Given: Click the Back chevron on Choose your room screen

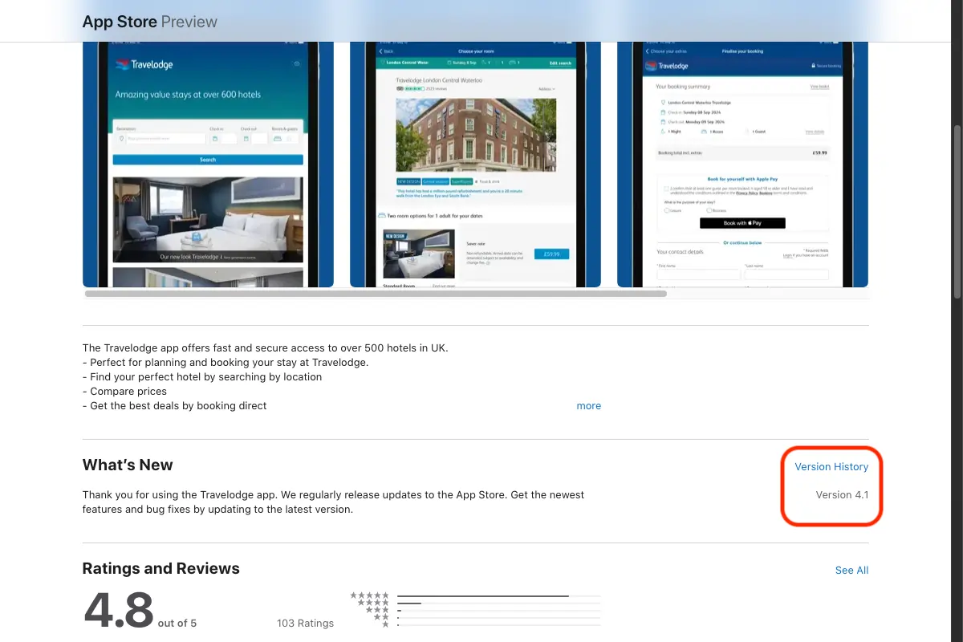Looking at the screenshot, I should (380, 51).
